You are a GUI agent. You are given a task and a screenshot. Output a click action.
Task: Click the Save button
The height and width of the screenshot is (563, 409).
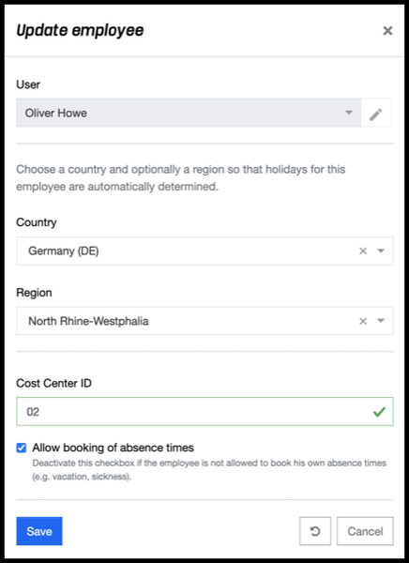[39, 531]
